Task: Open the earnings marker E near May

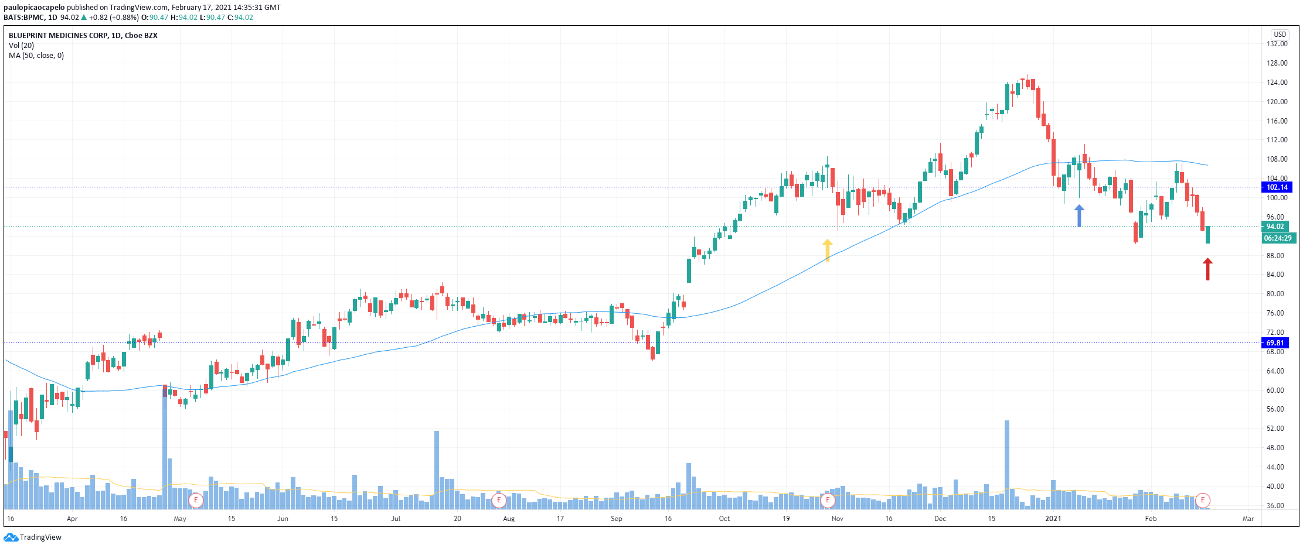Action: point(196,501)
